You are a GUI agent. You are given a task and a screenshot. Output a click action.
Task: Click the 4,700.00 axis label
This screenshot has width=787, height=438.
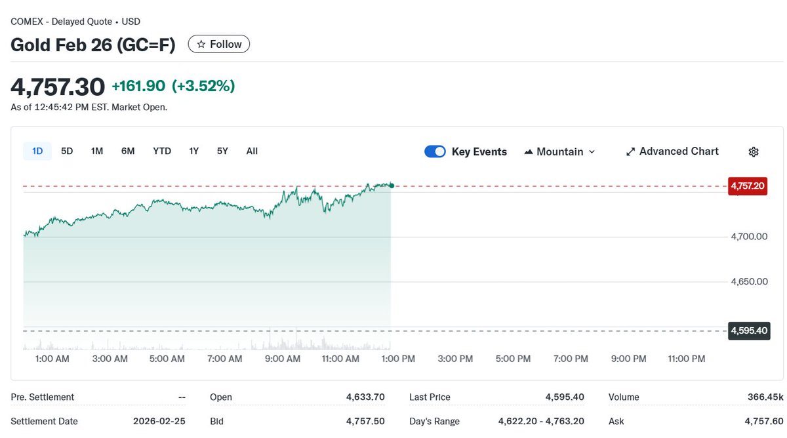pos(749,237)
